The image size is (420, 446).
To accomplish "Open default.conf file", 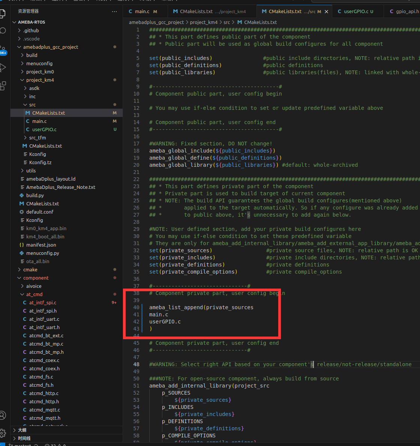I will 67,212.
